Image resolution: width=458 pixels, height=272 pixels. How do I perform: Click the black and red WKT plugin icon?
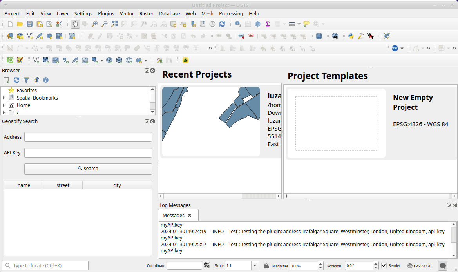(371, 36)
